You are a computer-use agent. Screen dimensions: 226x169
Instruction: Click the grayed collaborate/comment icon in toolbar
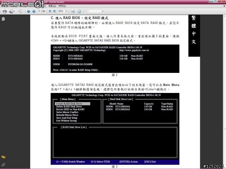pyautogui.click(x=20, y=11)
